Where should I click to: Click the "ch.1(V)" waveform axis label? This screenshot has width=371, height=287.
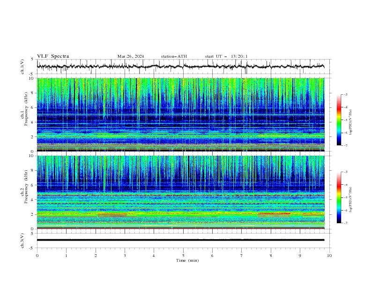(x=22, y=67)
